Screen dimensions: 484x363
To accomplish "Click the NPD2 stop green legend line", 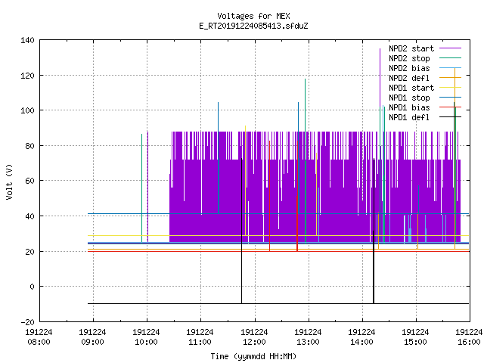I will [450, 58].
